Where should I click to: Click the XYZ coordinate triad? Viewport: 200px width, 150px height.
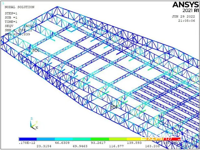pos(33,124)
